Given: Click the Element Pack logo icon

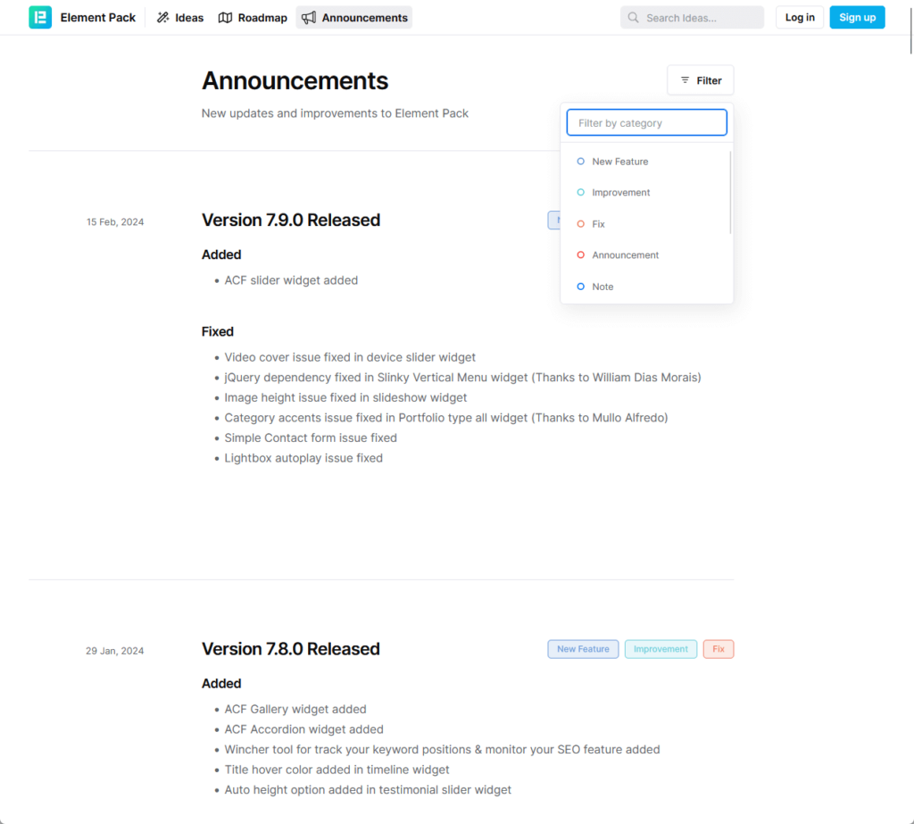Looking at the screenshot, I should (40, 18).
